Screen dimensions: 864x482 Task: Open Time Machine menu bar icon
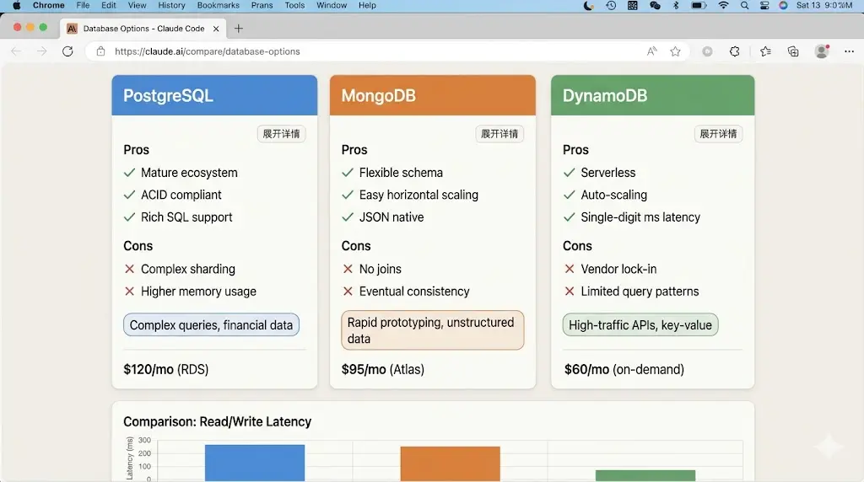[611, 6]
